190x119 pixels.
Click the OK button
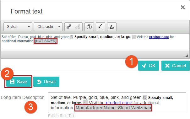click(x=149, y=66)
